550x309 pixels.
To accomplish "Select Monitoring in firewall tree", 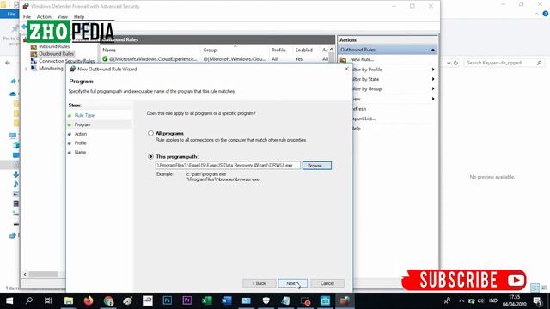I will click(x=51, y=69).
